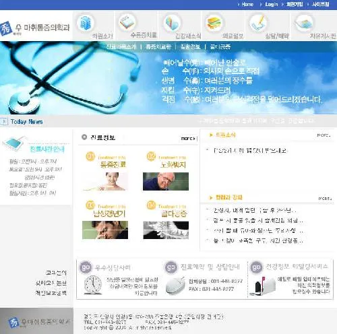Click the 건강정보 메일링서비스 heading
Viewport: 337px width, 334px height.
[297, 267]
